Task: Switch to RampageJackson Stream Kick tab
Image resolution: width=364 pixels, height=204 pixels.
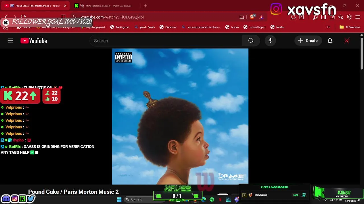Action: click(105, 6)
